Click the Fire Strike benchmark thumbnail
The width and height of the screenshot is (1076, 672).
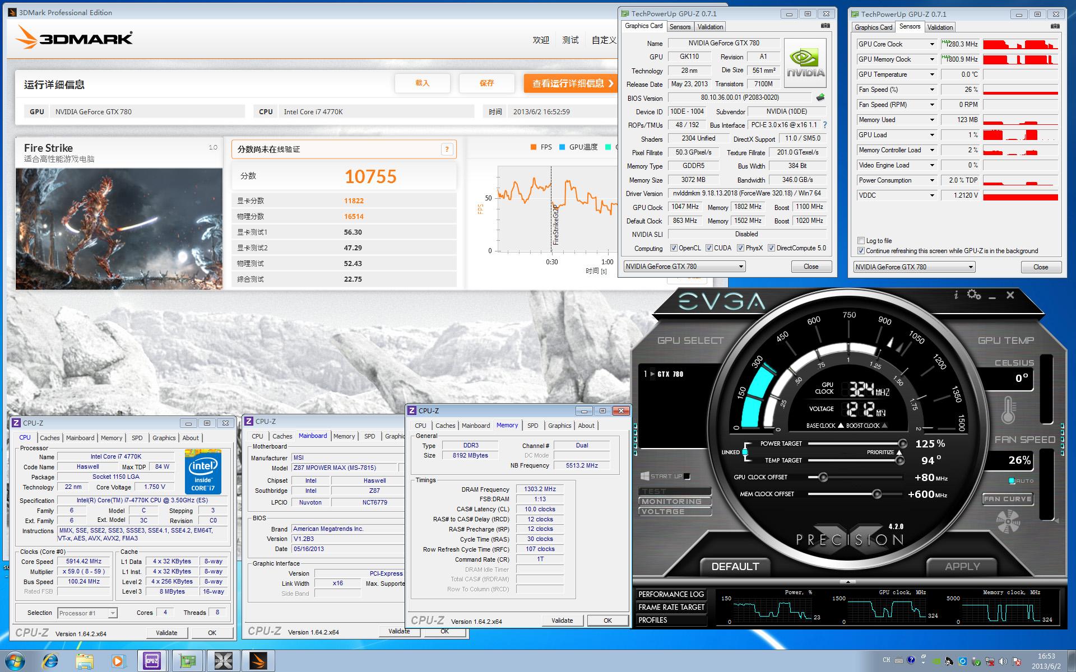[119, 228]
